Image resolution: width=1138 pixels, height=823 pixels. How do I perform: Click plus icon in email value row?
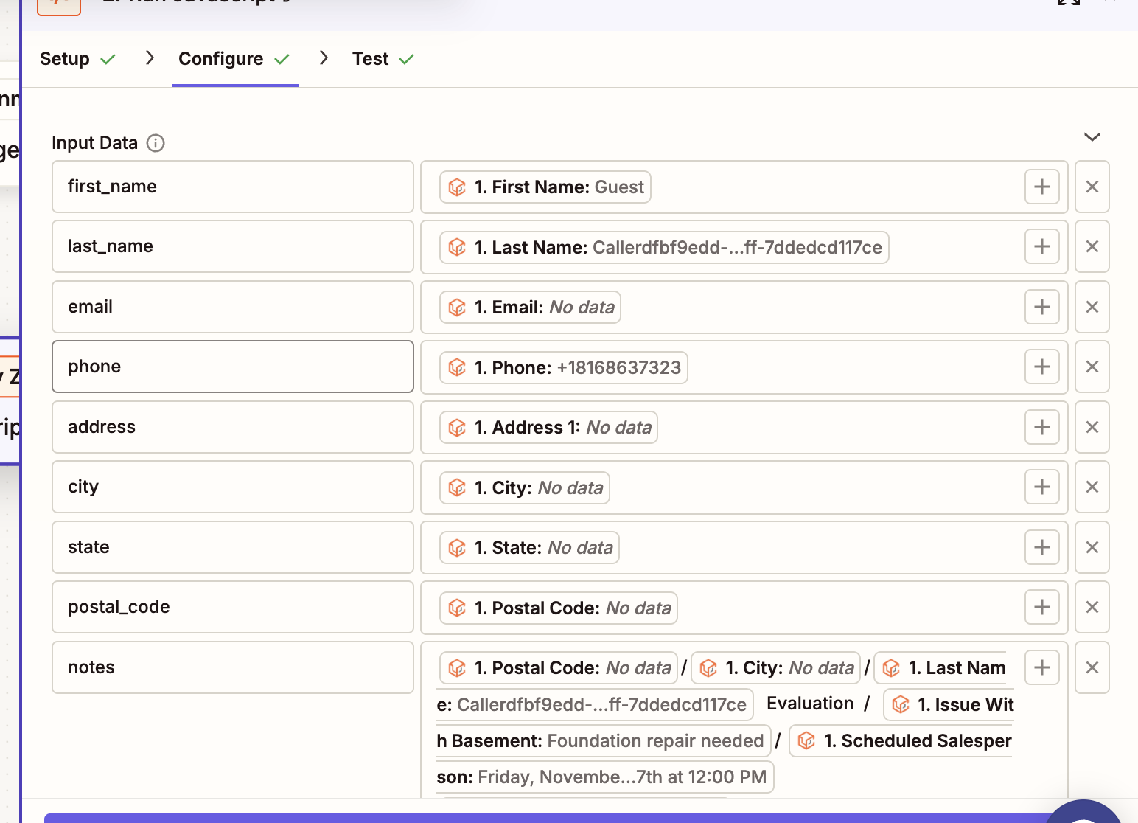click(x=1041, y=308)
